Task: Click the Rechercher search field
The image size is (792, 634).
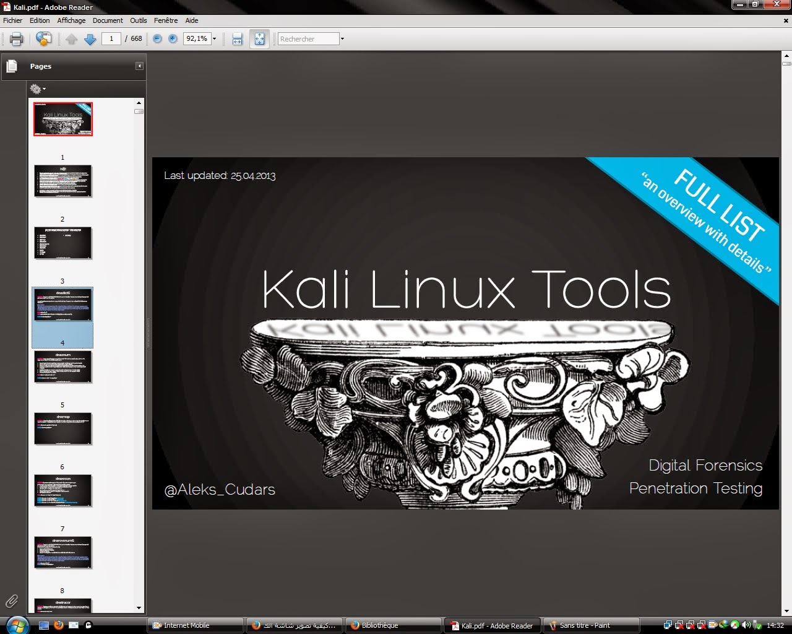Action: (x=308, y=38)
